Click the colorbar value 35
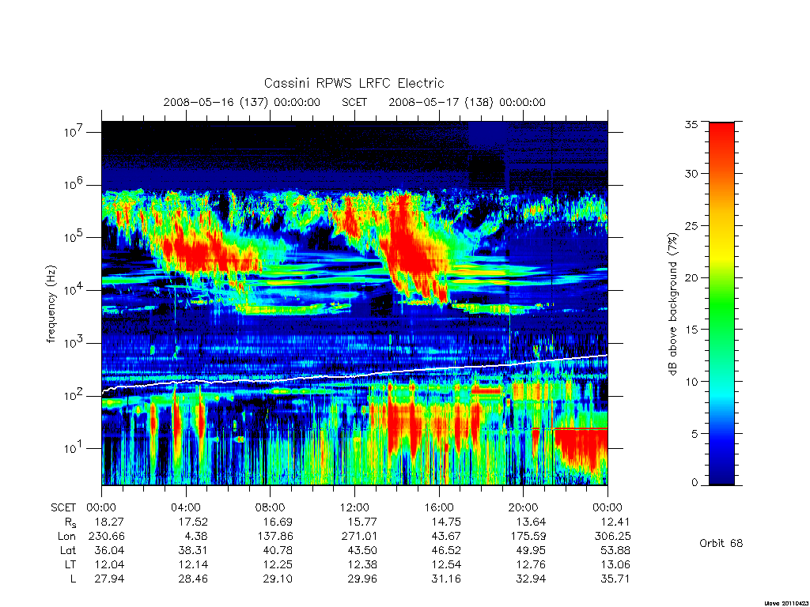Viewport: 810px width, 607px height. click(x=691, y=124)
